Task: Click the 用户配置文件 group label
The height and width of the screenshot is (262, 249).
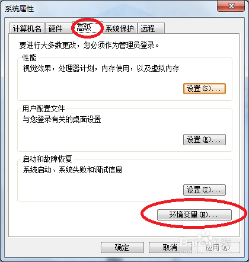Action: pyautogui.click(x=44, y=108)
